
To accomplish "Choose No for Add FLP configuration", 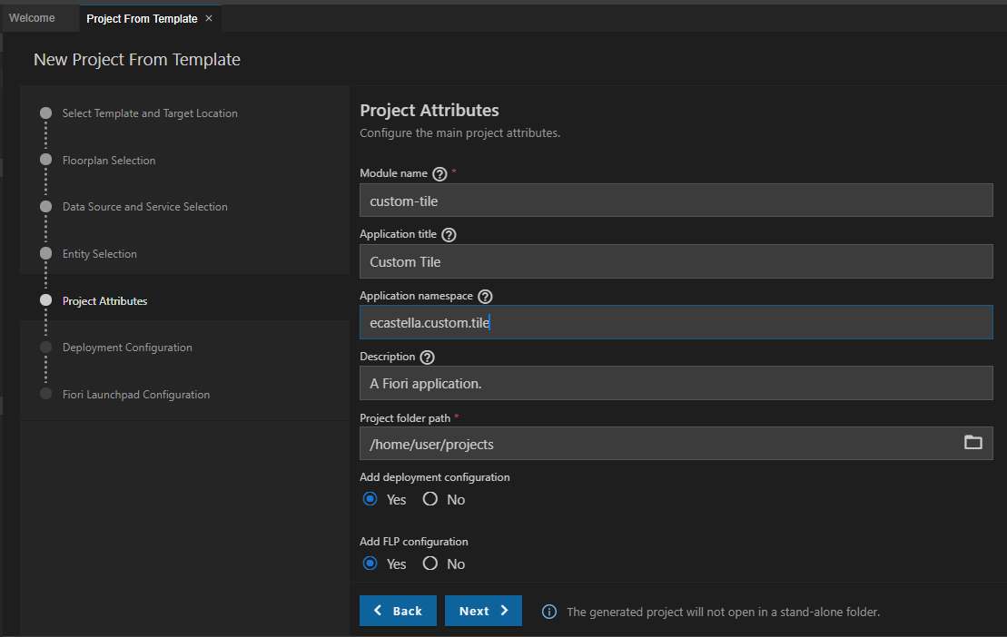I will point(430,563).
